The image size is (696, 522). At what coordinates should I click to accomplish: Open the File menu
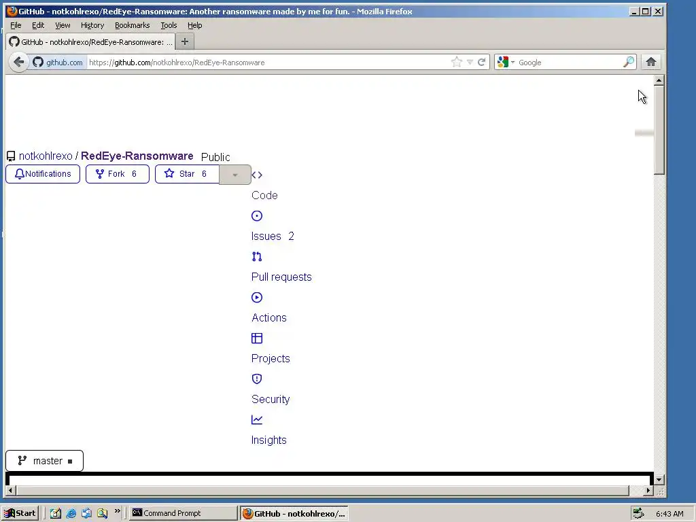(16, 25)
